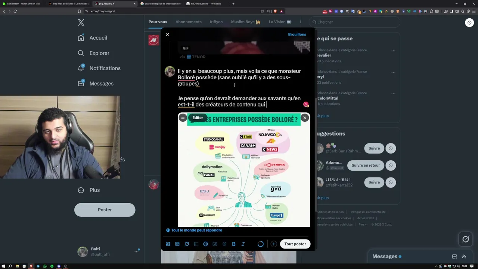Click the Chercher search field
This screenshot has width=478, height=269.
coord(355,22)
